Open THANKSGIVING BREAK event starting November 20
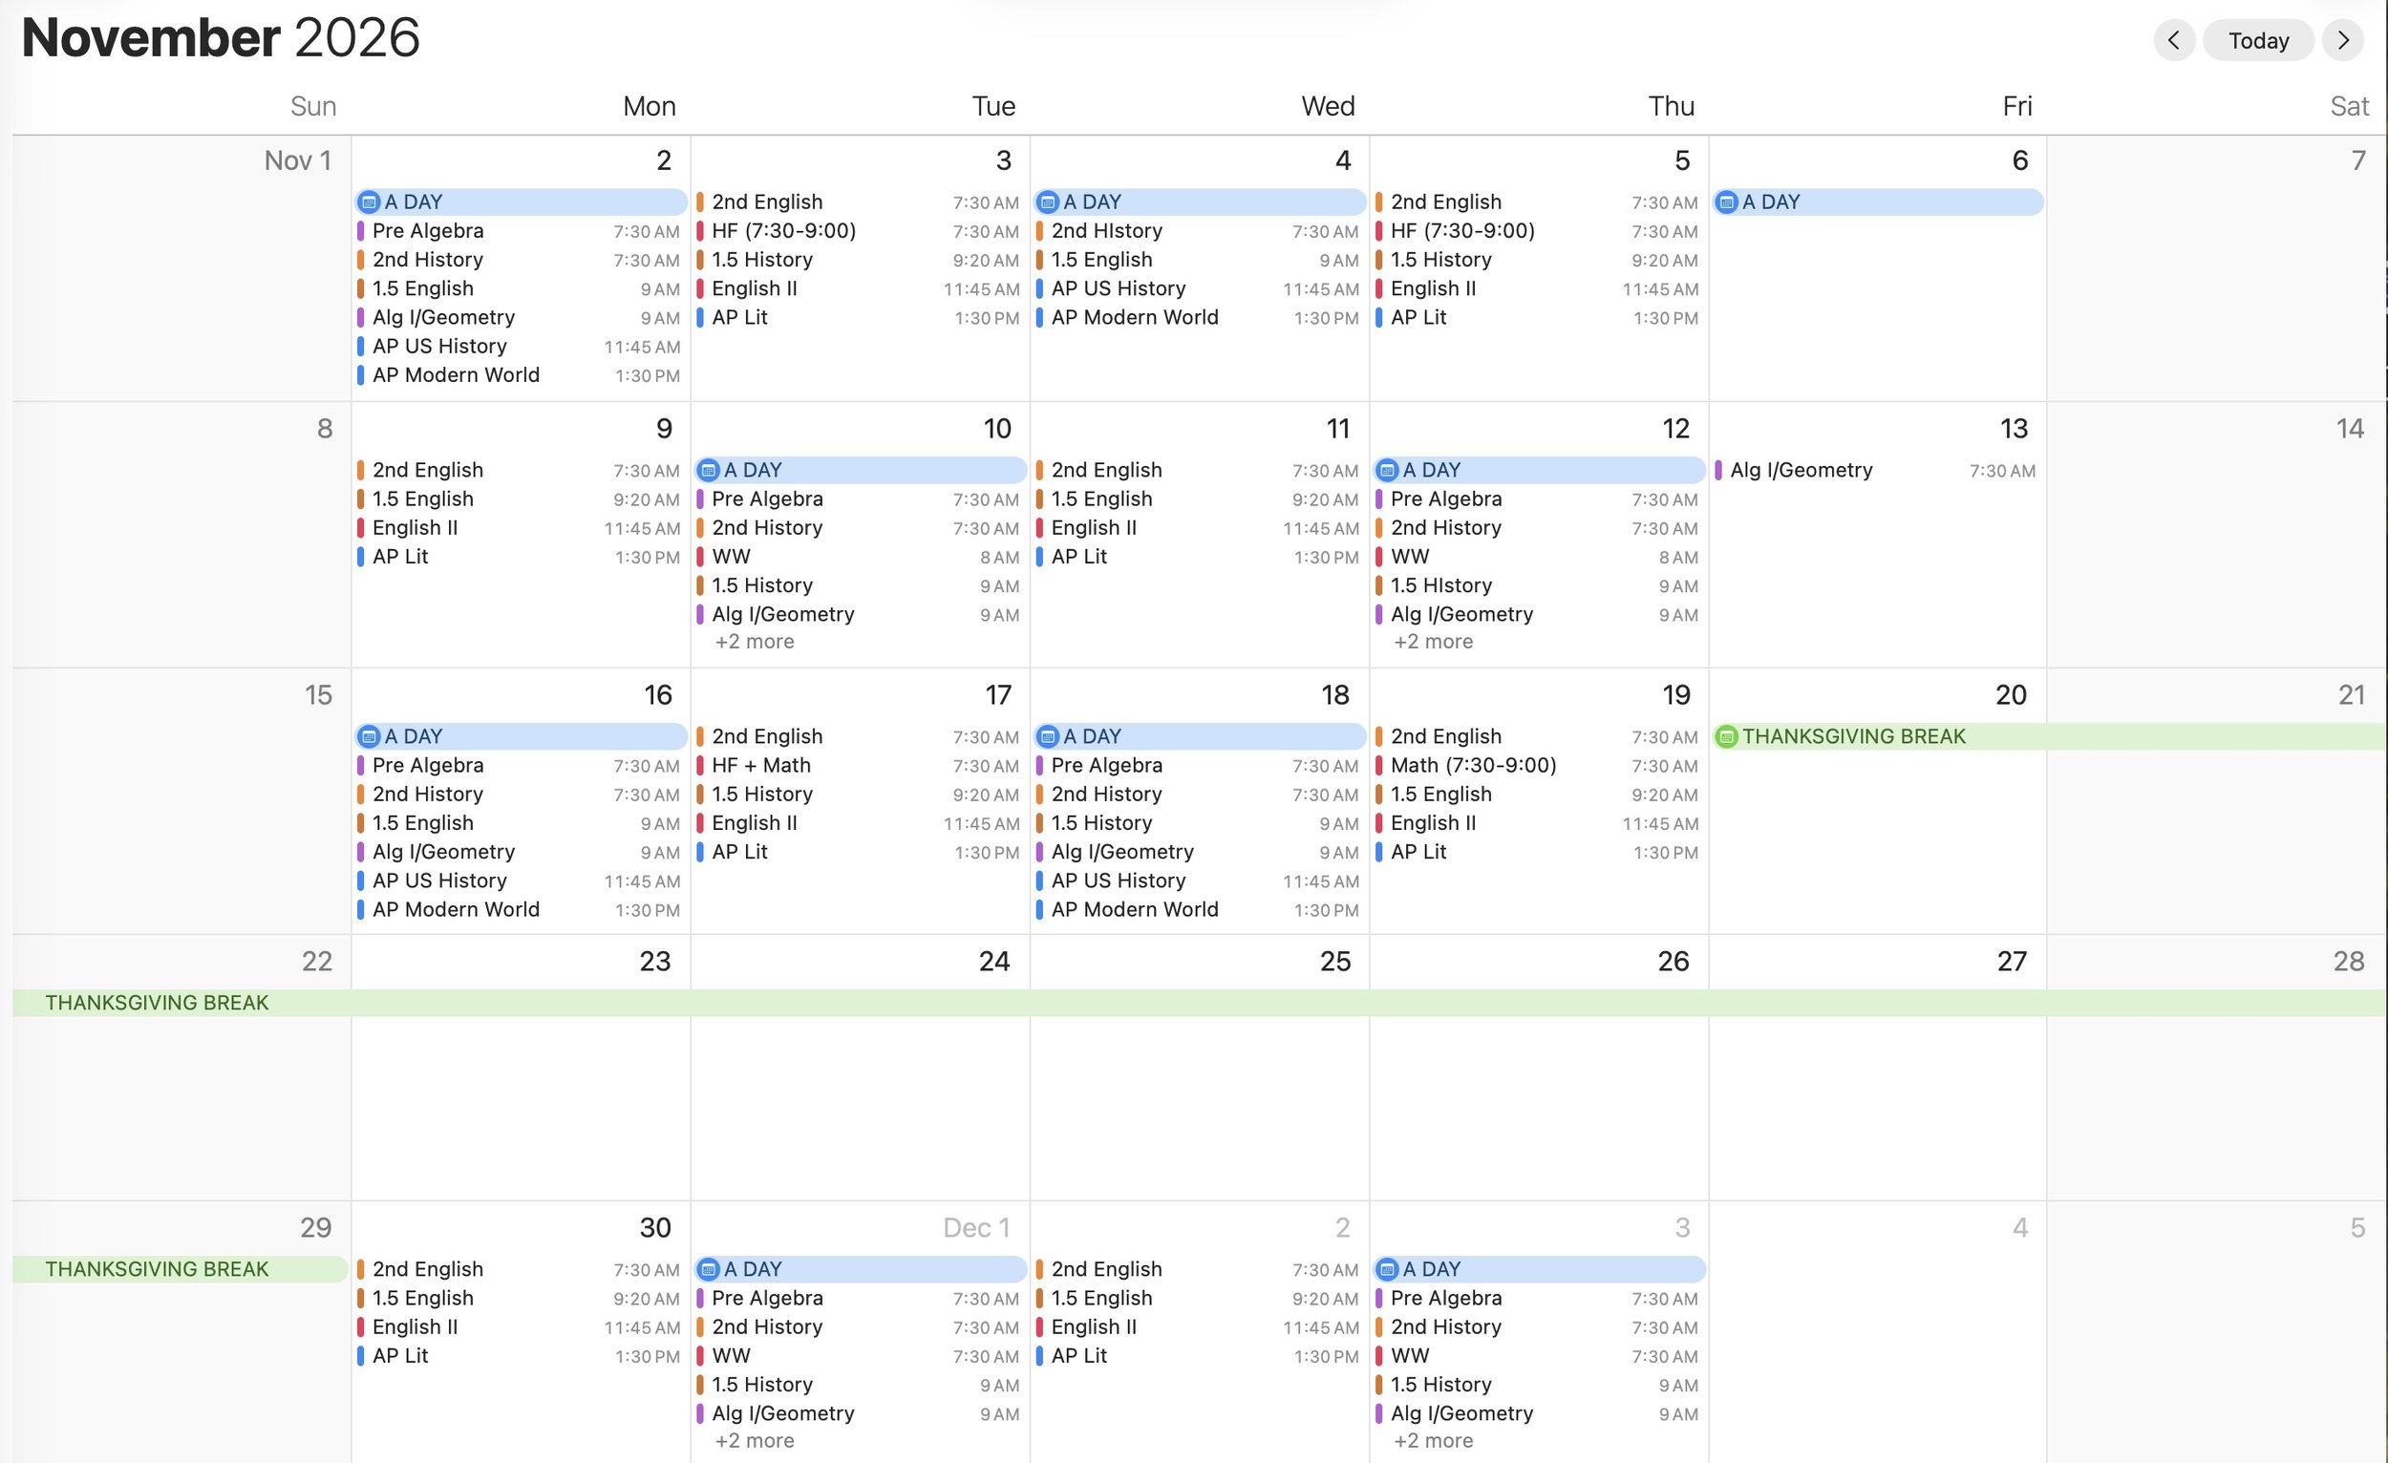 coord(2049,736)
